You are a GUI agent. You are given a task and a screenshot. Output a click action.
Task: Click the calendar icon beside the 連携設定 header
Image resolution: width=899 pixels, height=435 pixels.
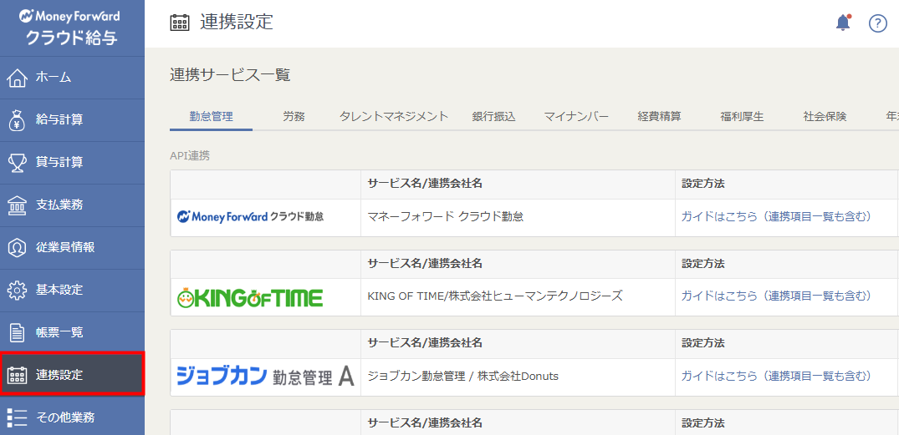pos(180,23)
